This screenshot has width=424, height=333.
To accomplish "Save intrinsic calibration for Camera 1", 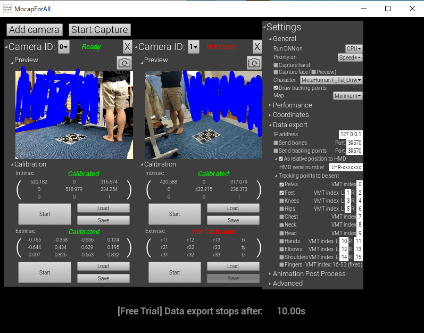I will click(233, 220).
